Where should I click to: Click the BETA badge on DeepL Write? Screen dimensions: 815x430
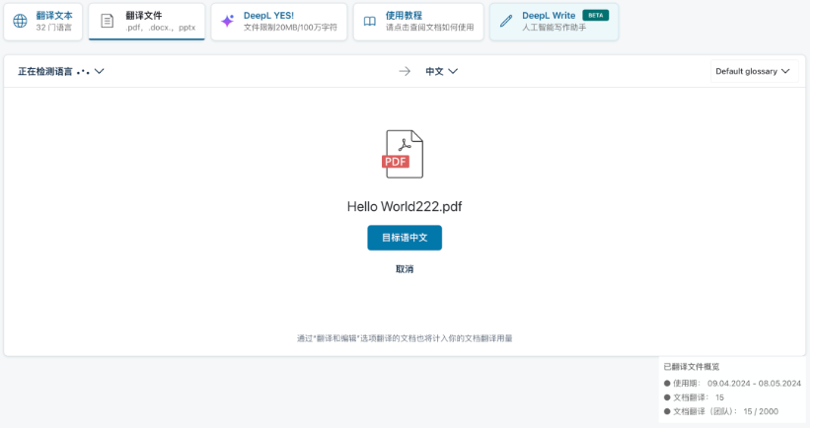pos(596,15)
